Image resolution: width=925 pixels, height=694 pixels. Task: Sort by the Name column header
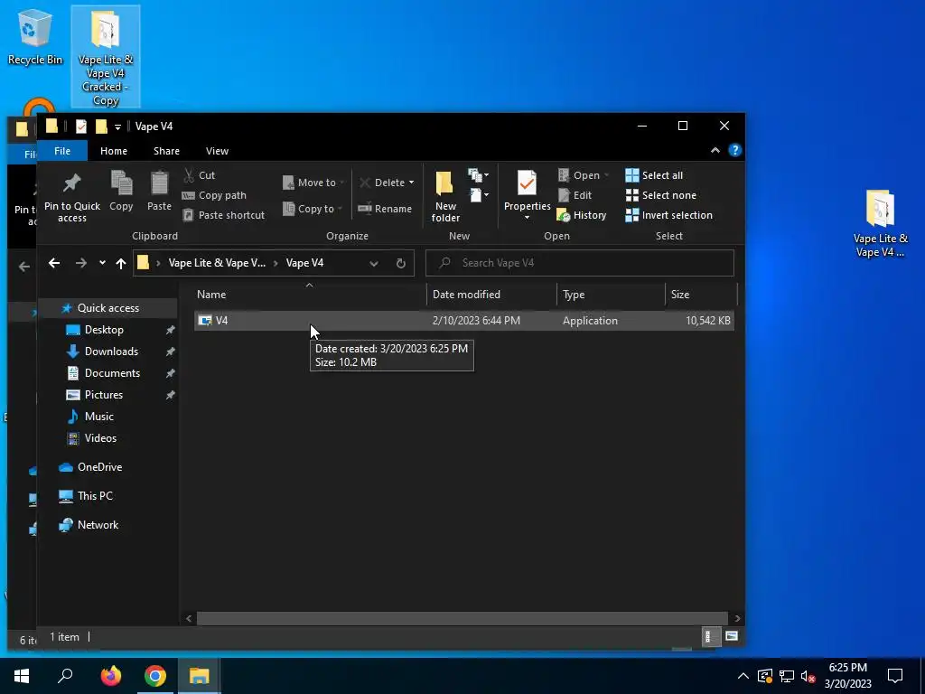[x=310, y=295]
